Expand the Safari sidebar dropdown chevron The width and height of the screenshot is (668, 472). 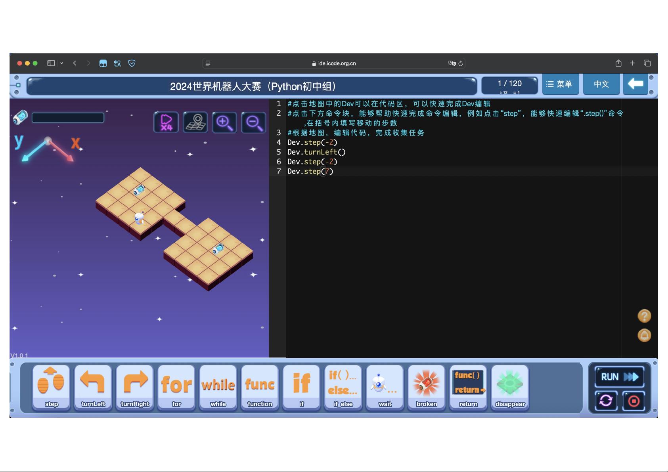click(62, 63)
